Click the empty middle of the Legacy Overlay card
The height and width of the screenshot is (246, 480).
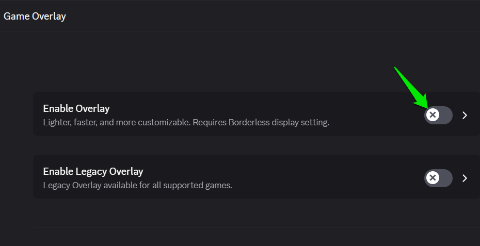click(x=330, y=177)
